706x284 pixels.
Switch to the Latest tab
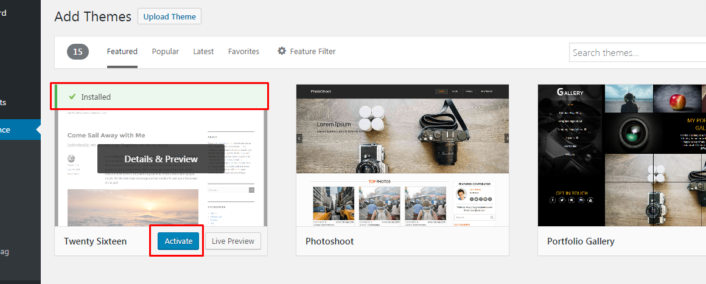[203, 51]
